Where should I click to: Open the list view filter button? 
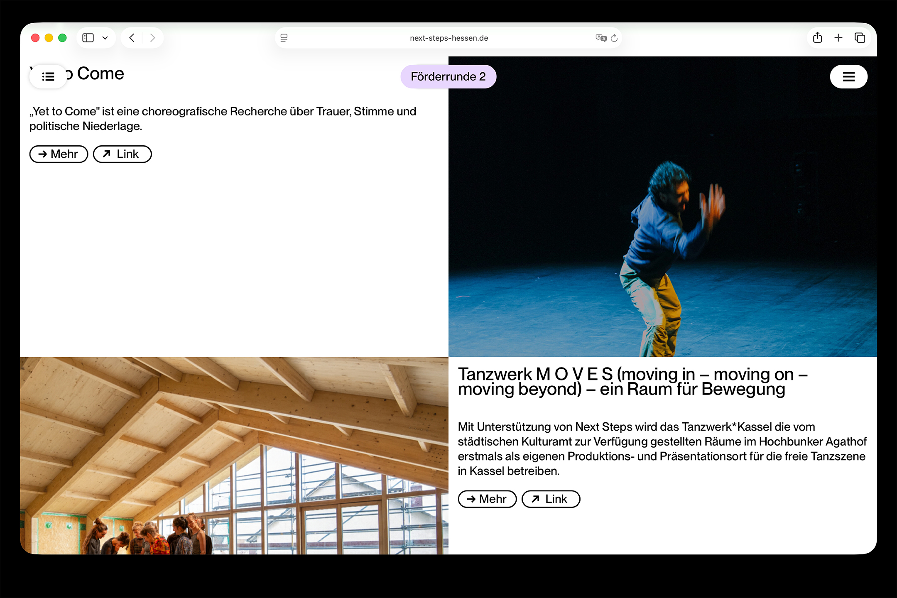point(48,76)
